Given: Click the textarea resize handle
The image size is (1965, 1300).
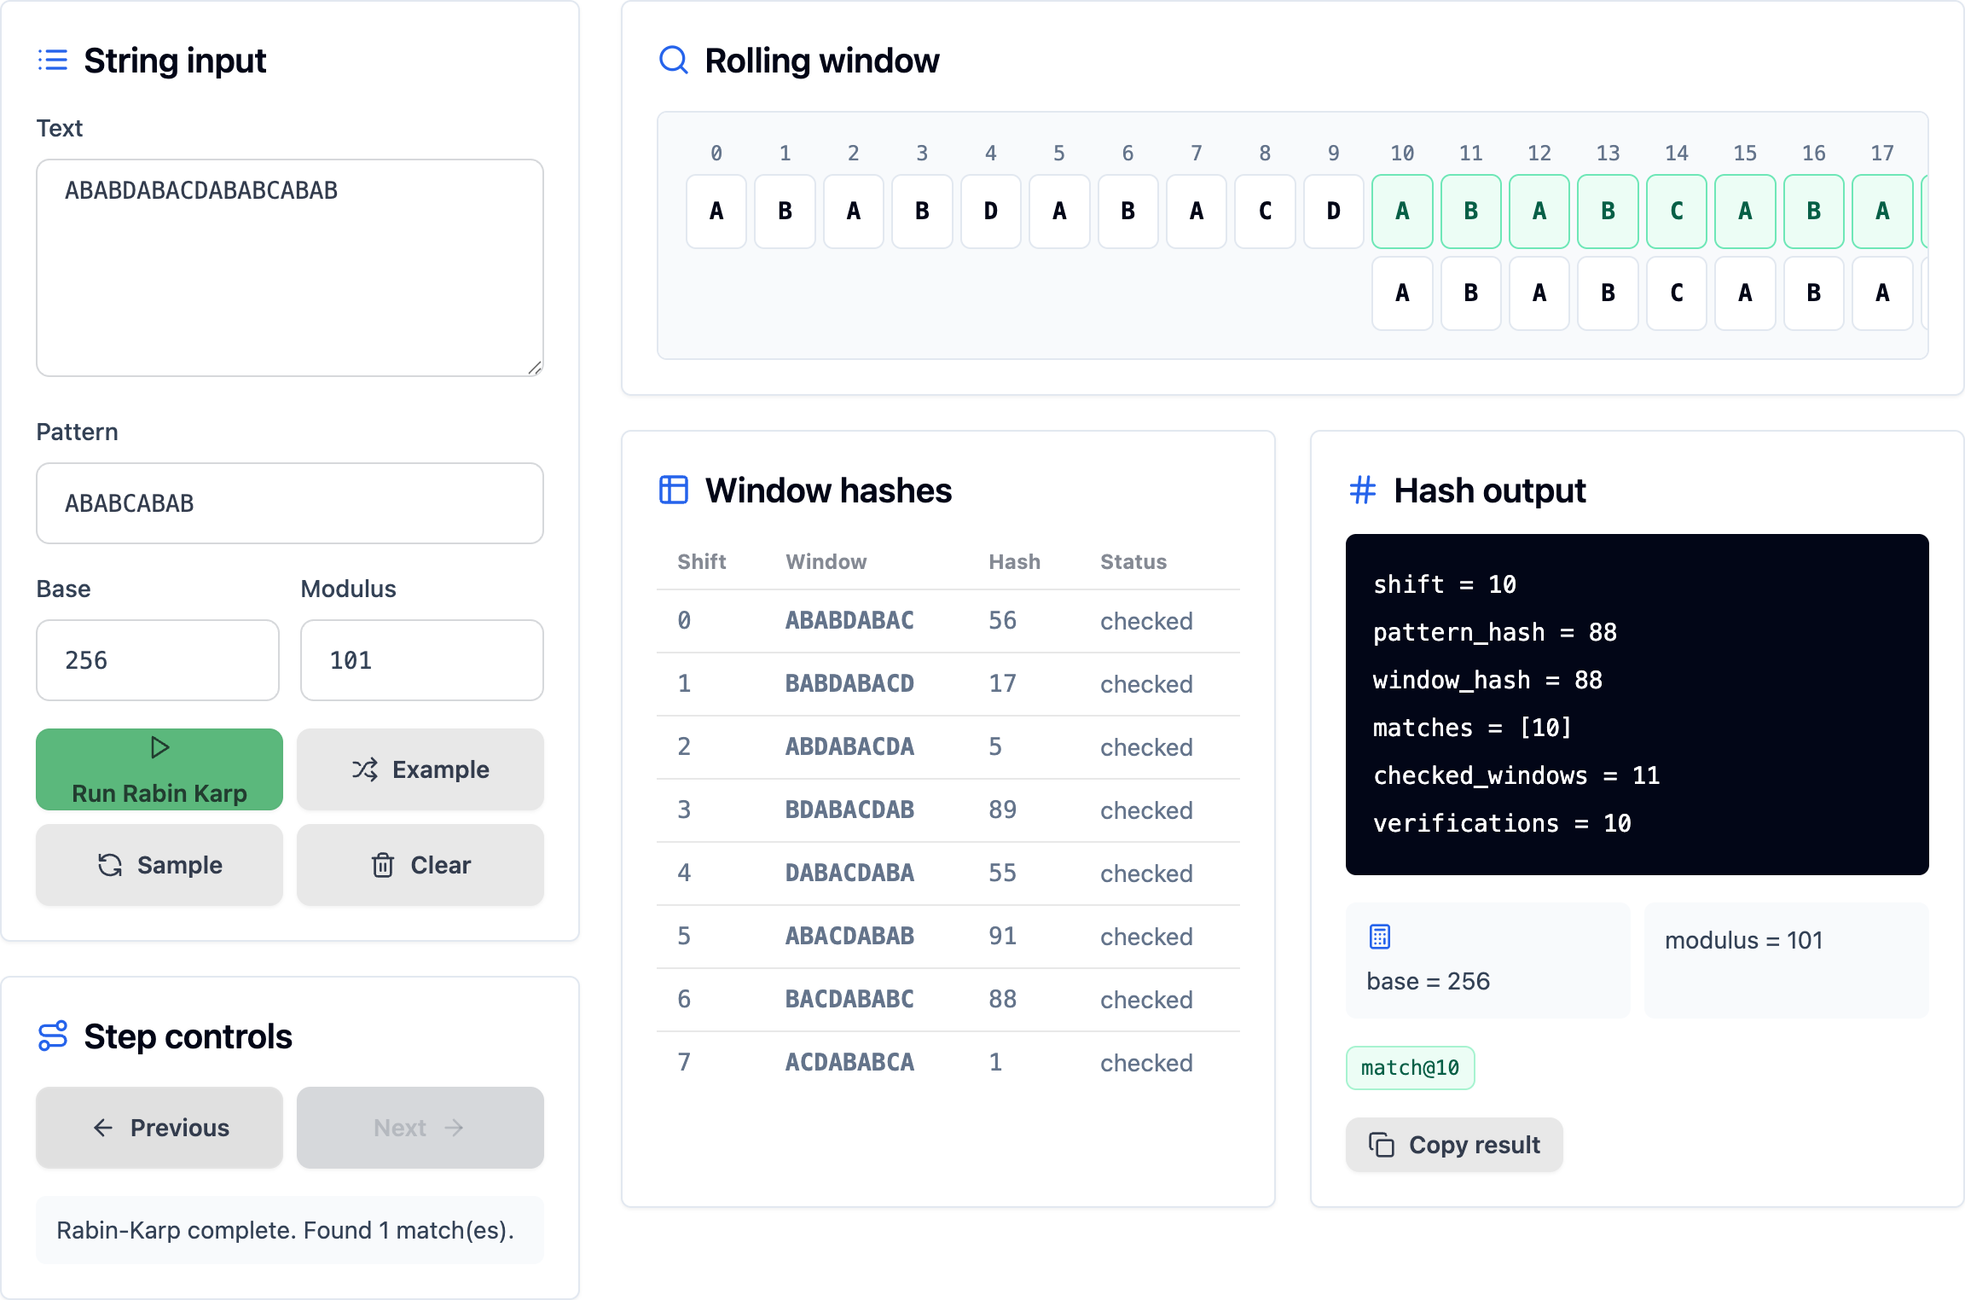Looking at the screenshot, I should (x=535, y=368).
